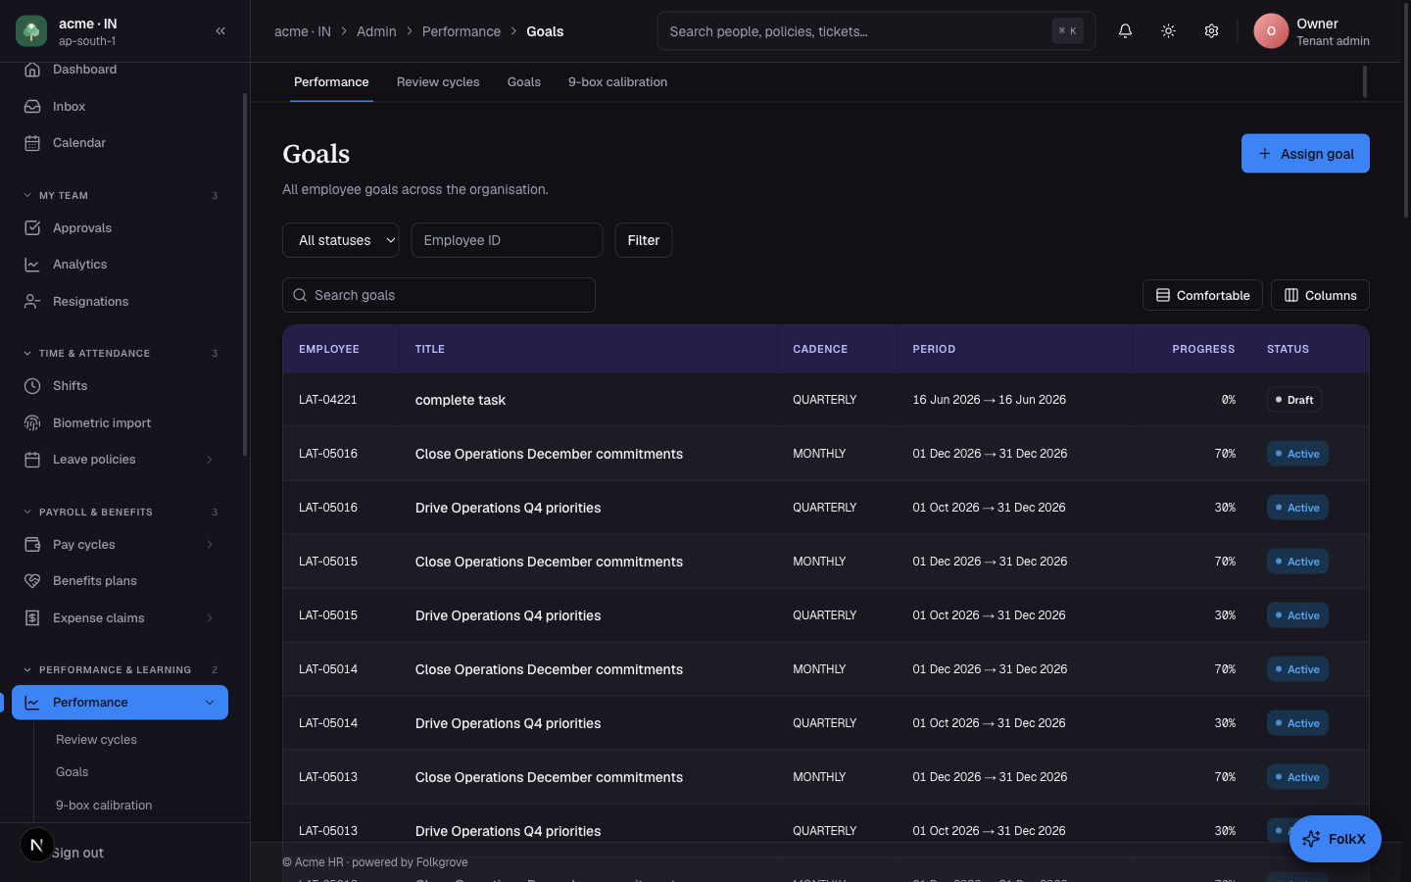Image resolution: width=1411 pixels, height=882 pixels.
Task: Collapse the My Team section
Action: [120, 196]
